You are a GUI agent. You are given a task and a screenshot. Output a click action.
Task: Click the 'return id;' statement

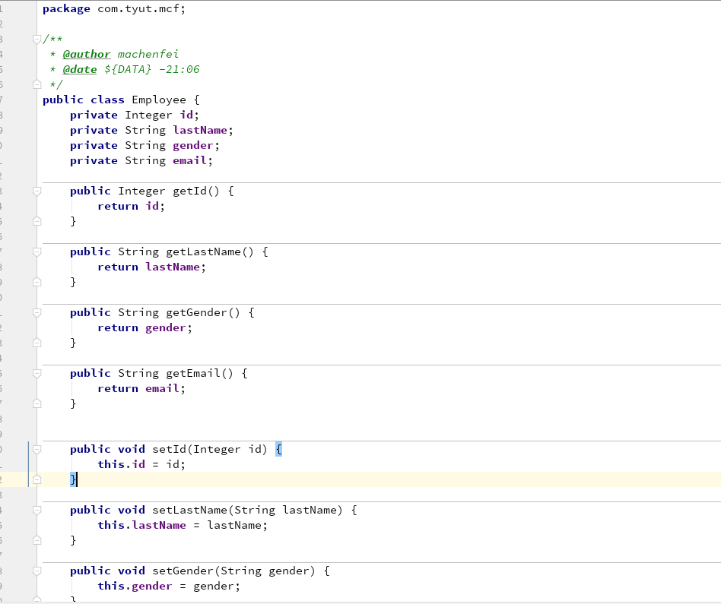pos(131,206)
